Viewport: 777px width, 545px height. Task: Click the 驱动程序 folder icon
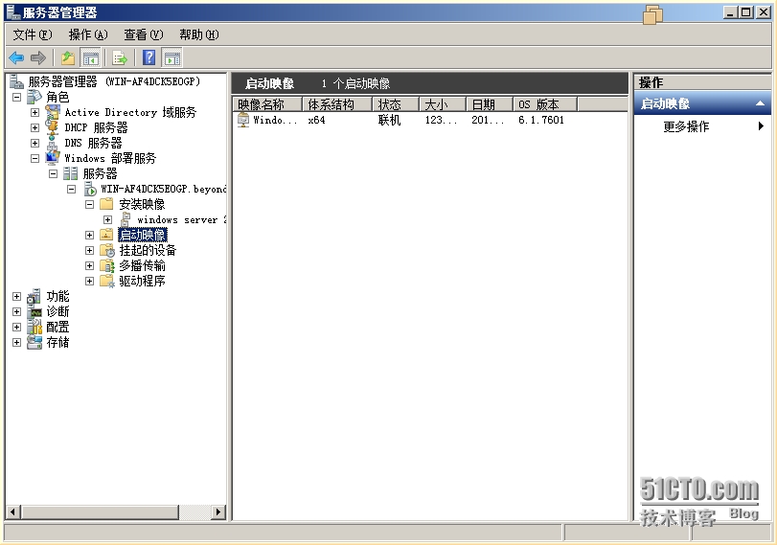(107, 281)
